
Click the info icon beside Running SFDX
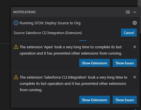point(16,23)
